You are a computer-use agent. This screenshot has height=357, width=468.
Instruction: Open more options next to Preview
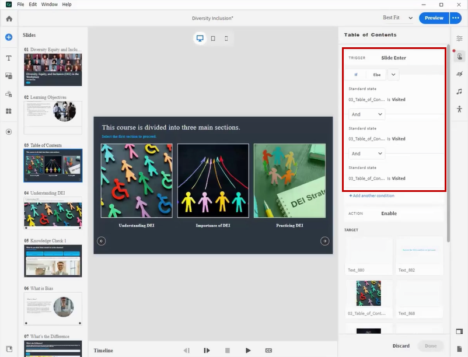pyautogui.click(x=456, y=18)
